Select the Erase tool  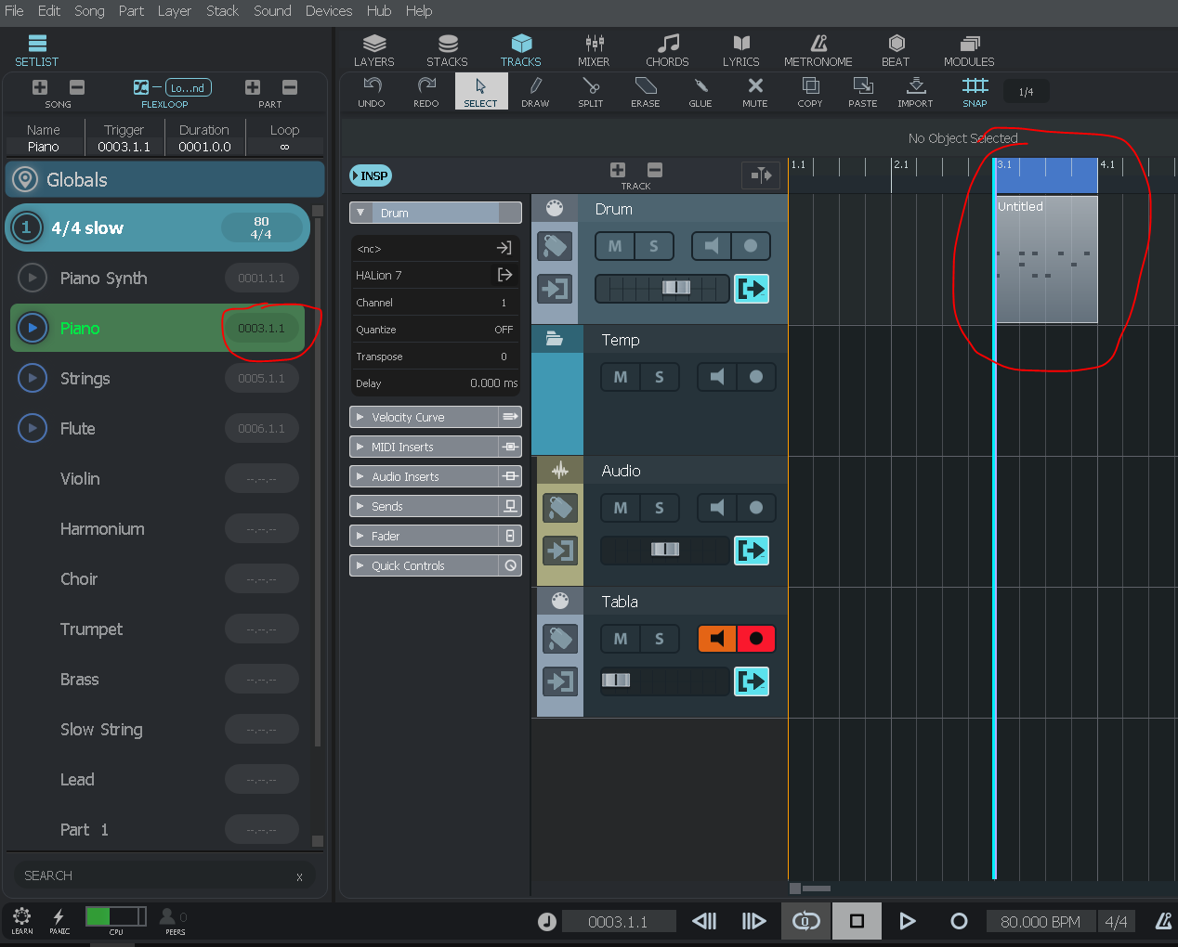coord(645,91)
